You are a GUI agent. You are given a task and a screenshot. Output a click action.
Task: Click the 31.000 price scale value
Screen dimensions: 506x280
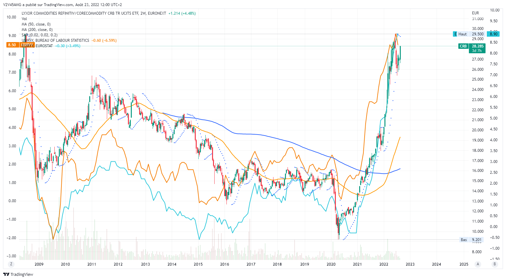pyautogui.click(x=478, y=19)
